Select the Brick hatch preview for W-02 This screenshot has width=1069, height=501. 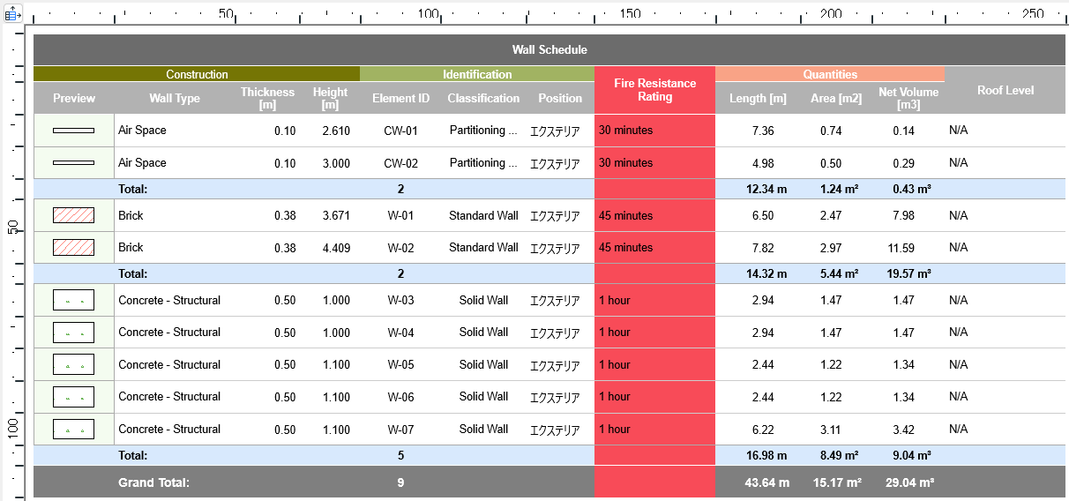[73, 248]
